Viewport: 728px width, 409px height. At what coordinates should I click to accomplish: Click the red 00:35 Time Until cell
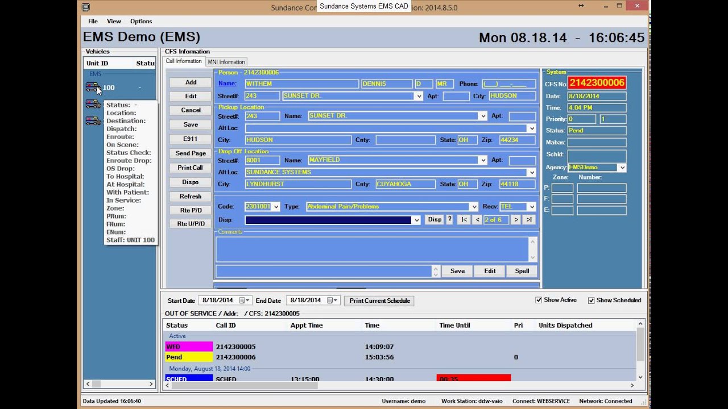point(474,378)
